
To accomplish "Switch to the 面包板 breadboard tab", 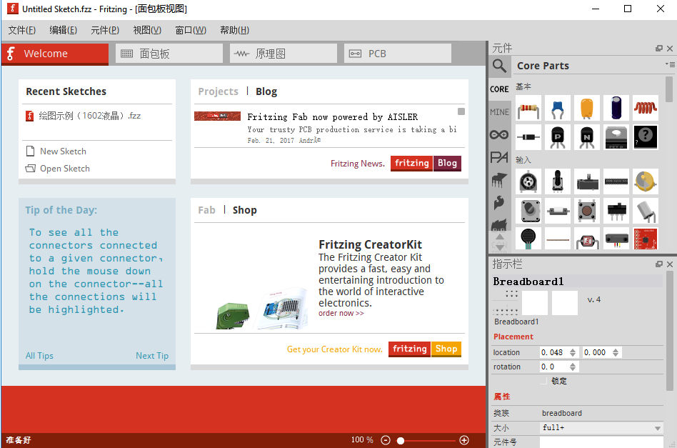I will coord(169,54).
